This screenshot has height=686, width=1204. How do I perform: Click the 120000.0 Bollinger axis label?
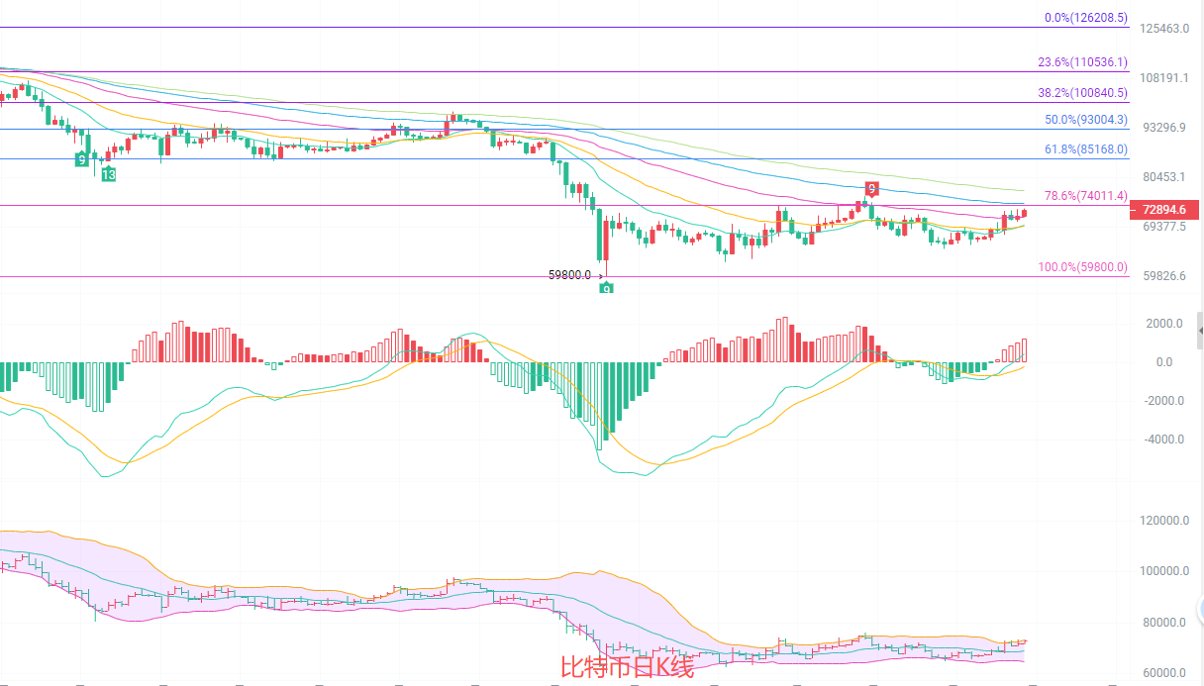click(x=1164, y=521)
